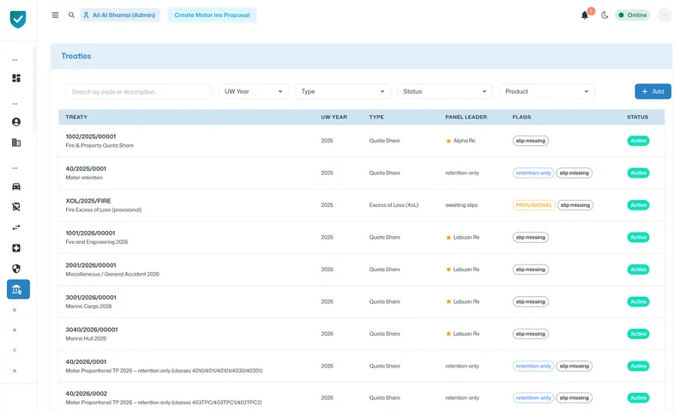Sort by the UW YEAR column header
The width and height of the screenshot is (686, 412).
tap(334, 117)
